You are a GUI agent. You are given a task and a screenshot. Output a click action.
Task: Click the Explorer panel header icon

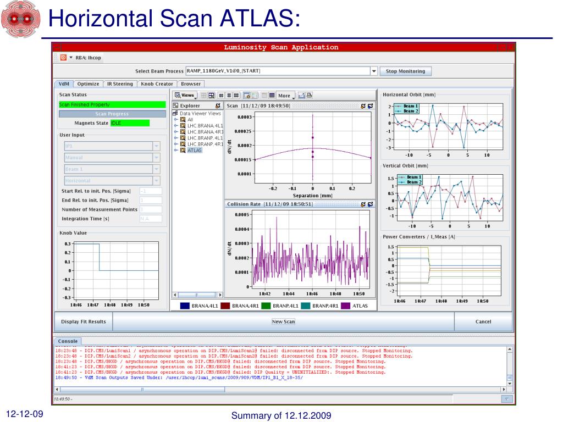[175, 105]
